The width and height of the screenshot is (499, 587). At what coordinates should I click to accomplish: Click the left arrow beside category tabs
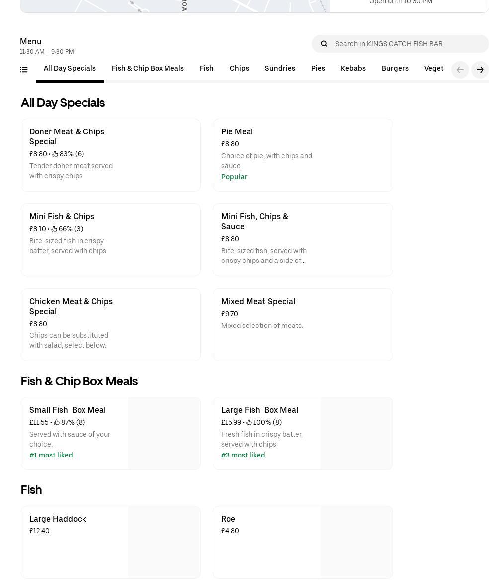[460, 70]
